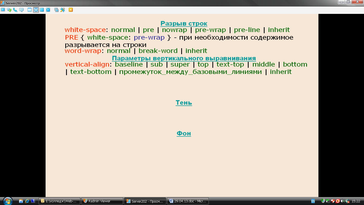Click the 'middle' value
The width and height of the screenshot is (364, 205).
click(x=264, y=64)
